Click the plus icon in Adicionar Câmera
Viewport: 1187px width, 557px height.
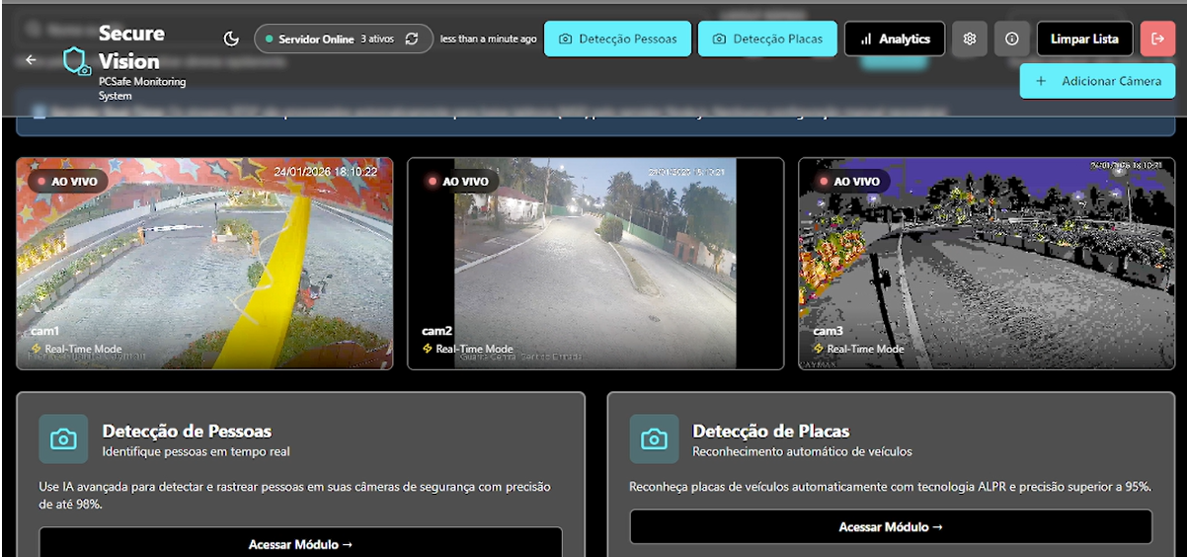[1041, 81]
